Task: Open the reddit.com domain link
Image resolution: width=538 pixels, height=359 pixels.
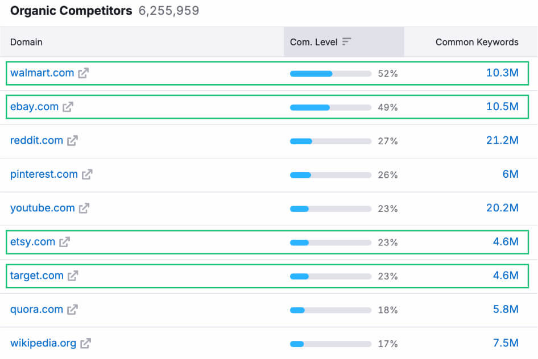Action: (36, 140)
